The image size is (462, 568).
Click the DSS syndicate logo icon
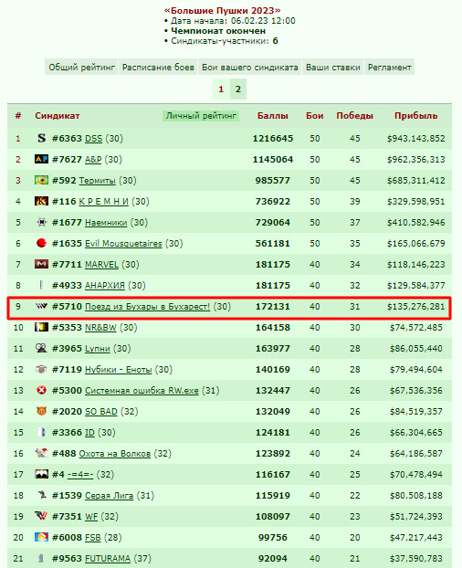(42, 138)
